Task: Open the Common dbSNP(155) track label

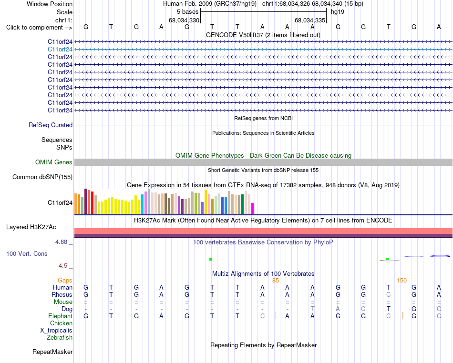Action: 42,177
